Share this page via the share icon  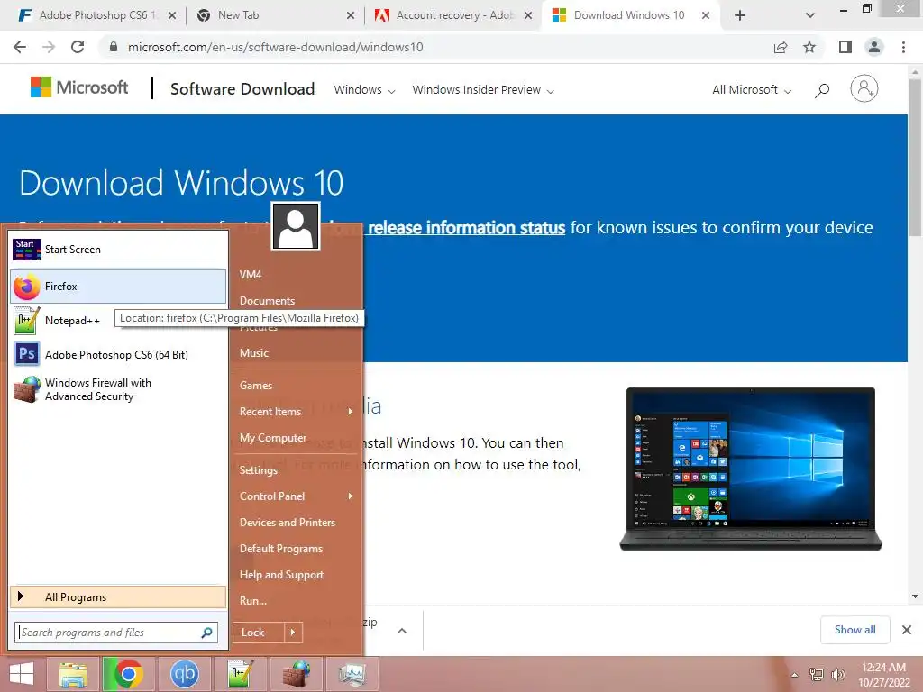pyautogui.click(x=781, y=47)
